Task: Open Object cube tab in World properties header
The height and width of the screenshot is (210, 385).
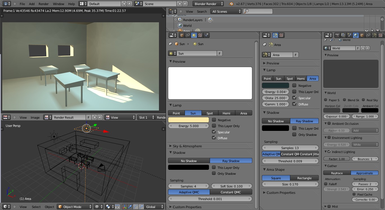Action: 362,35
